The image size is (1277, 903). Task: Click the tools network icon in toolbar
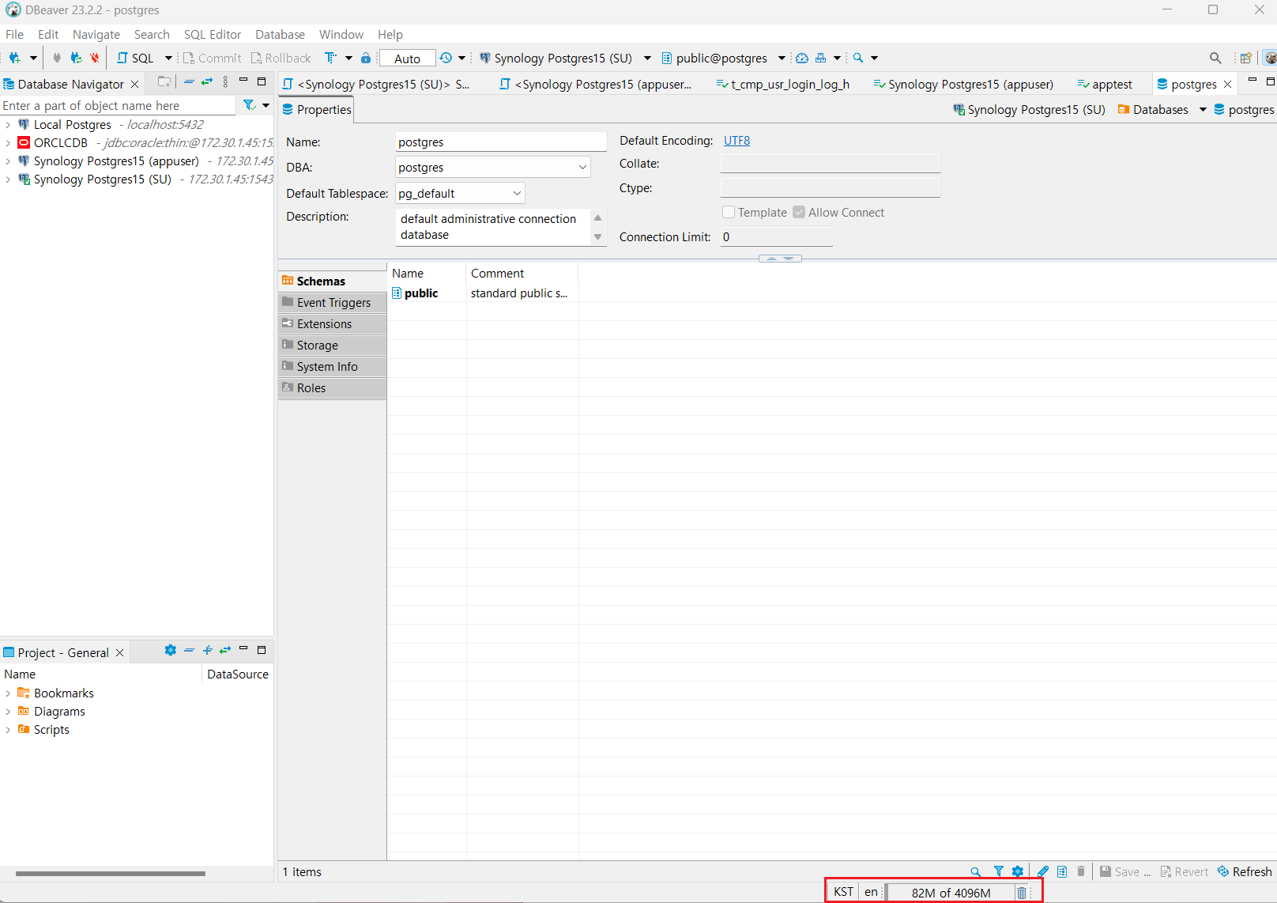click(x=821, y=58)
